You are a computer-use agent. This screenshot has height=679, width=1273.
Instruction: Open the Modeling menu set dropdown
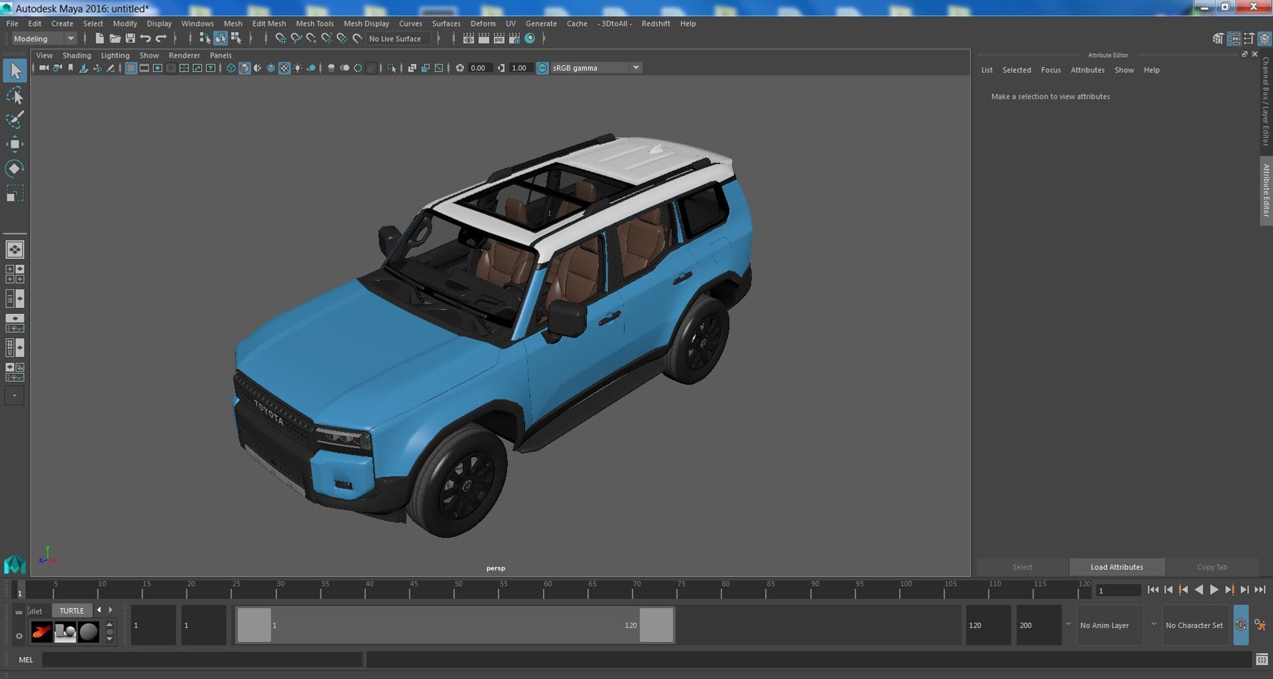[44, 38]
